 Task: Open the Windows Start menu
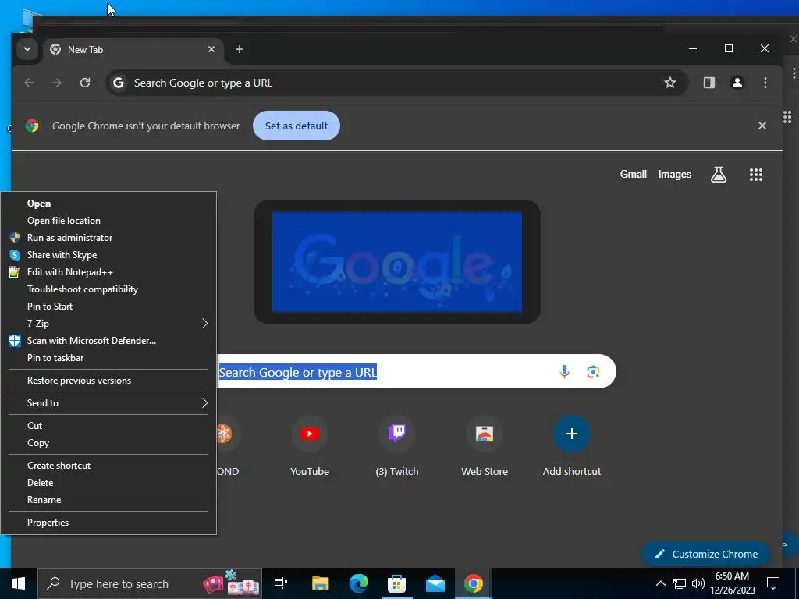(x=19, y=583)
